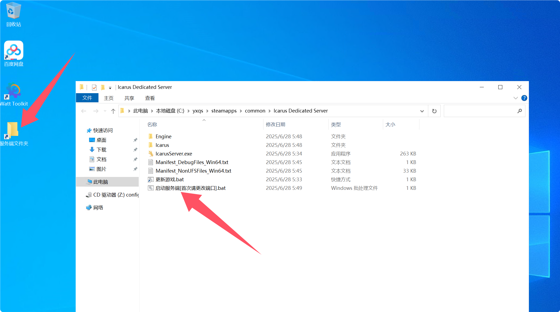The width and height of the screenshot is (560, 312).
Task: Click the search magnifier icon
Action: (519, 111)
